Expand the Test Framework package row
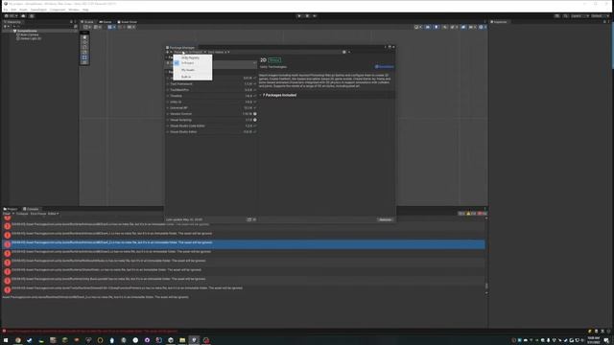This screenshot has height=345, width=614. coord(168,84)
